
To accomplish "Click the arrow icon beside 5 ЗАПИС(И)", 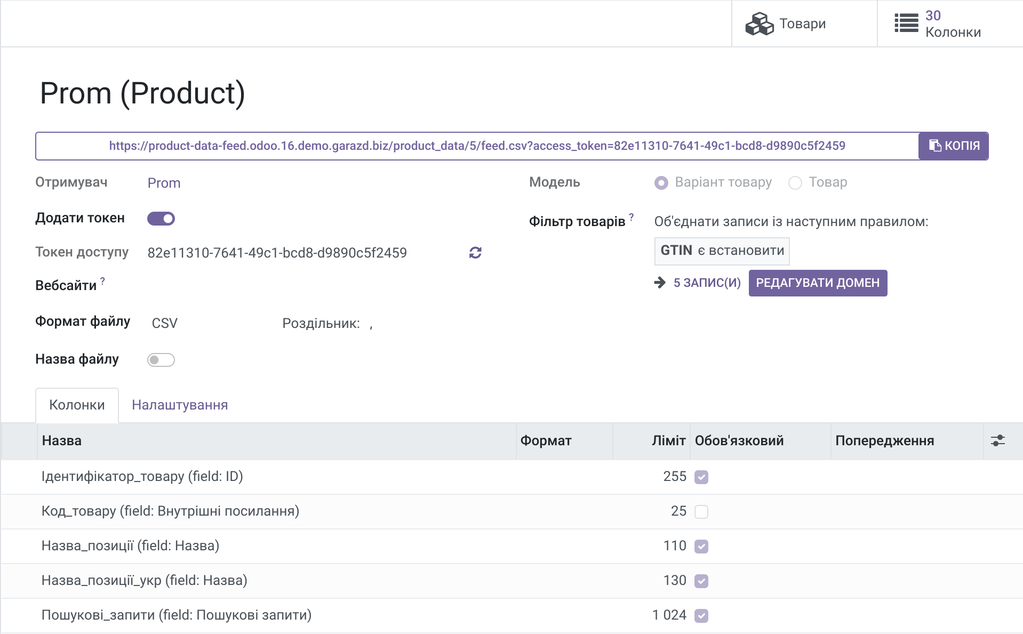I will [x=660, y=283].
